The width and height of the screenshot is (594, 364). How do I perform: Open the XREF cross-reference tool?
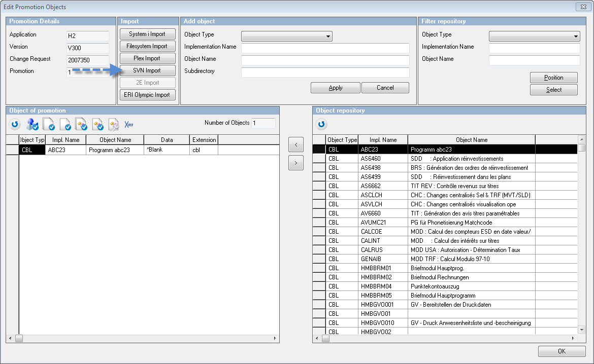pyautogui.click(x=129, y=124)
